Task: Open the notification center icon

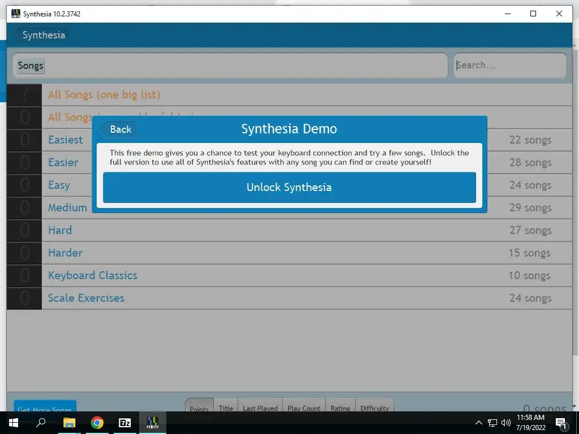Action: (561, 423)
